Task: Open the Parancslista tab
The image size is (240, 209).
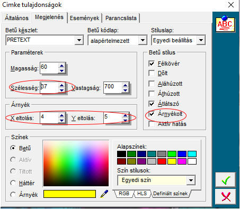Action: click(x=121, y=18)
